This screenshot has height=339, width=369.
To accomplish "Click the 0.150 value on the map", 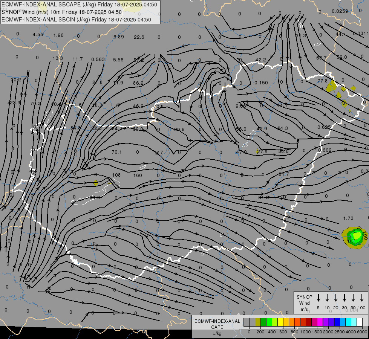I will (261, 83).
